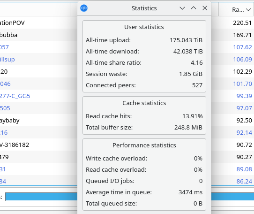Click the torrent ending in illsup
This screenshot has width=254, height=214.
coord(7,60)
